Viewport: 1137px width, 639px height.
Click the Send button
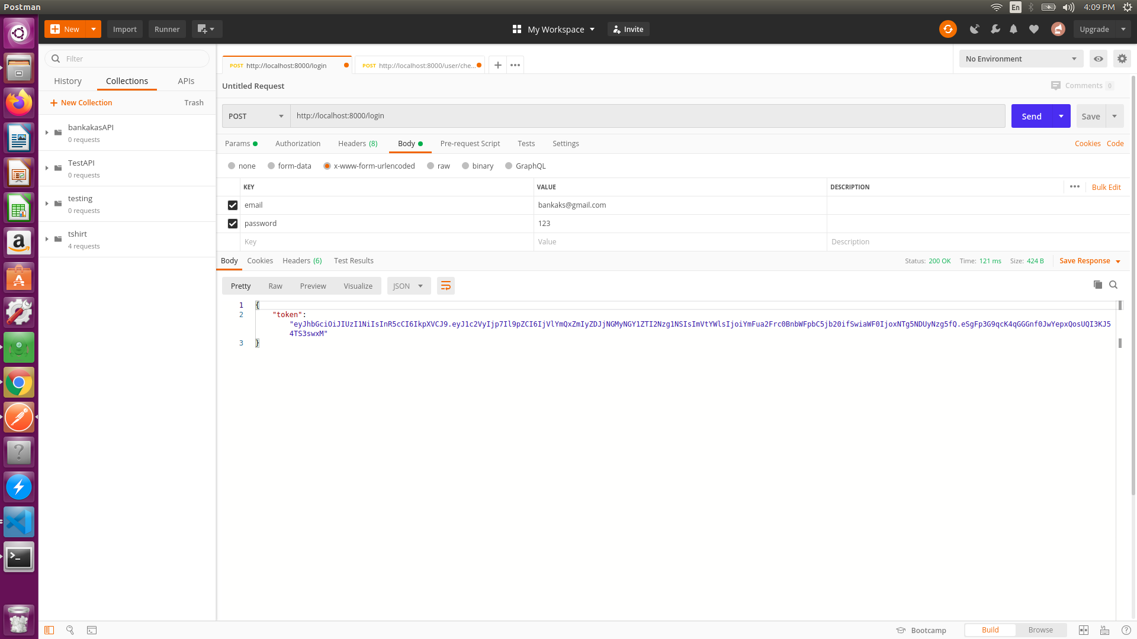pos(1031,117)
